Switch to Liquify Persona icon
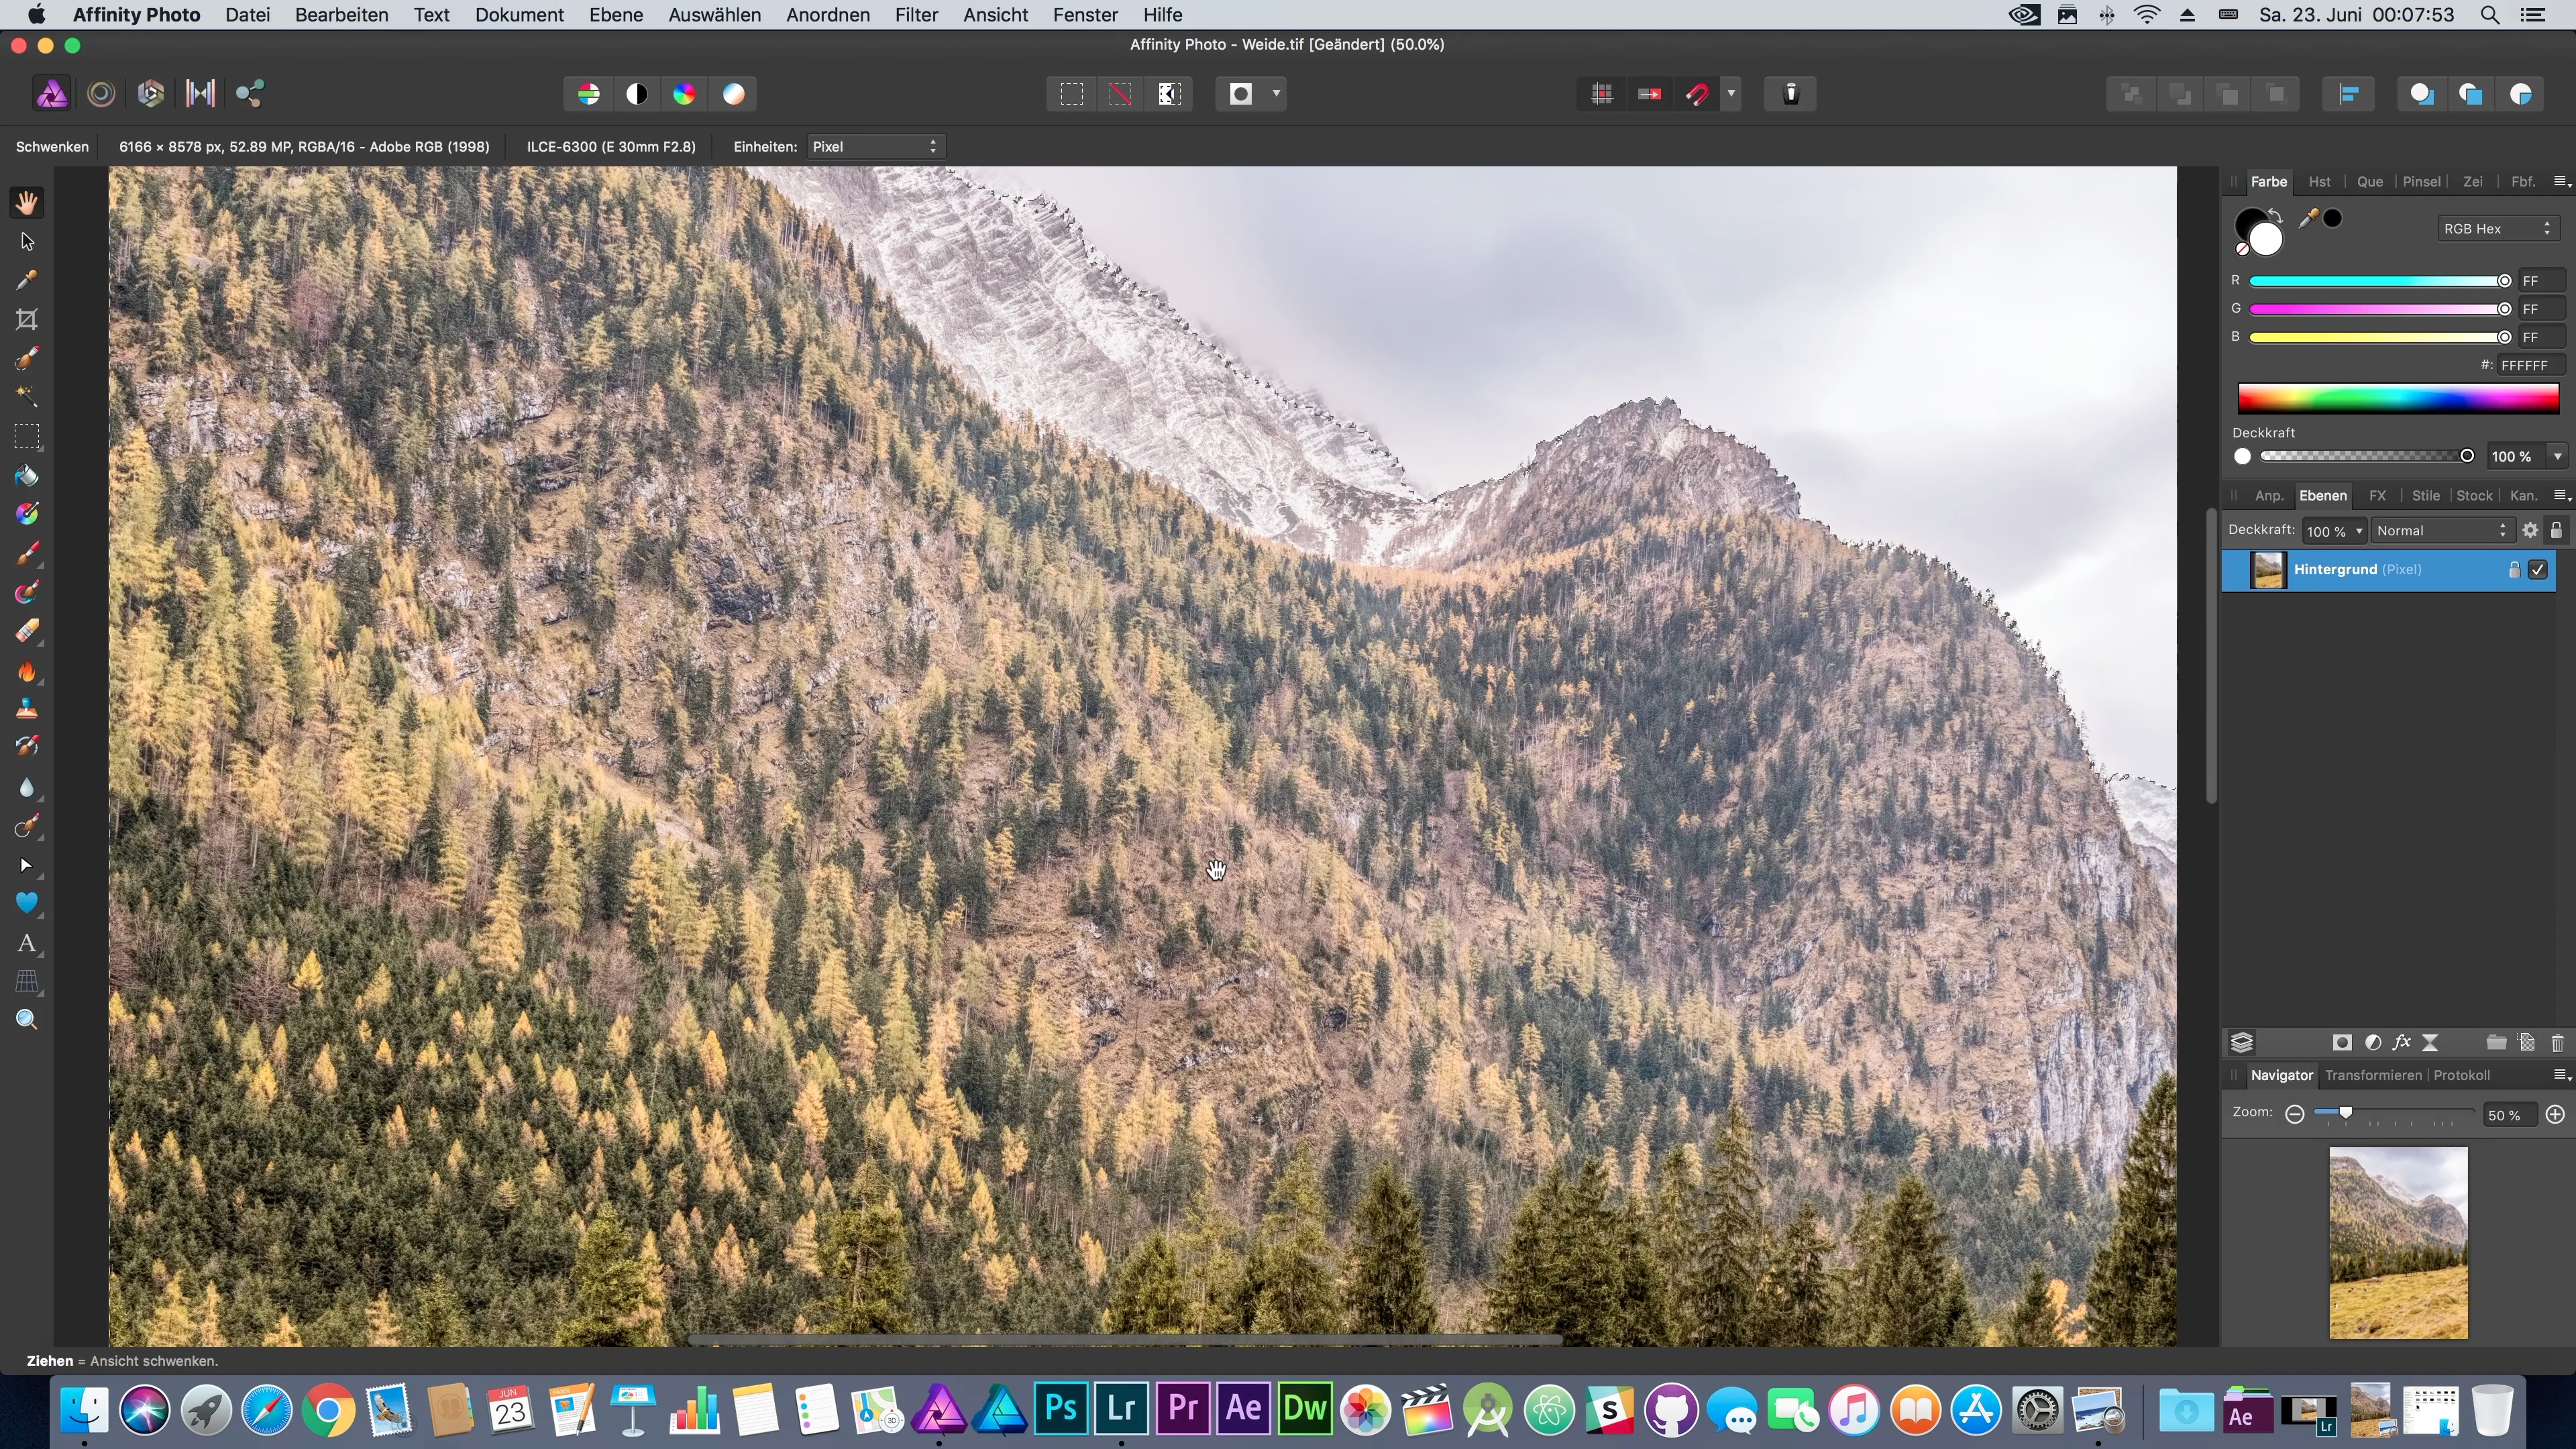 (101, 94)
